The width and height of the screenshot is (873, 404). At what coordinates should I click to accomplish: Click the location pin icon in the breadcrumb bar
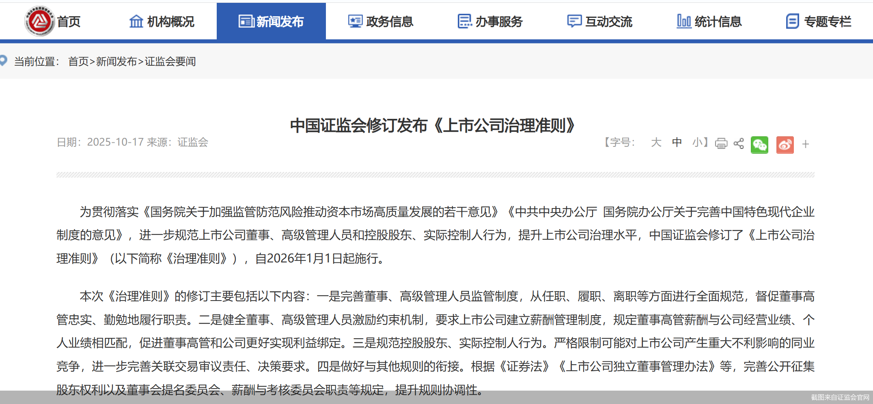(x=4, y=60)
